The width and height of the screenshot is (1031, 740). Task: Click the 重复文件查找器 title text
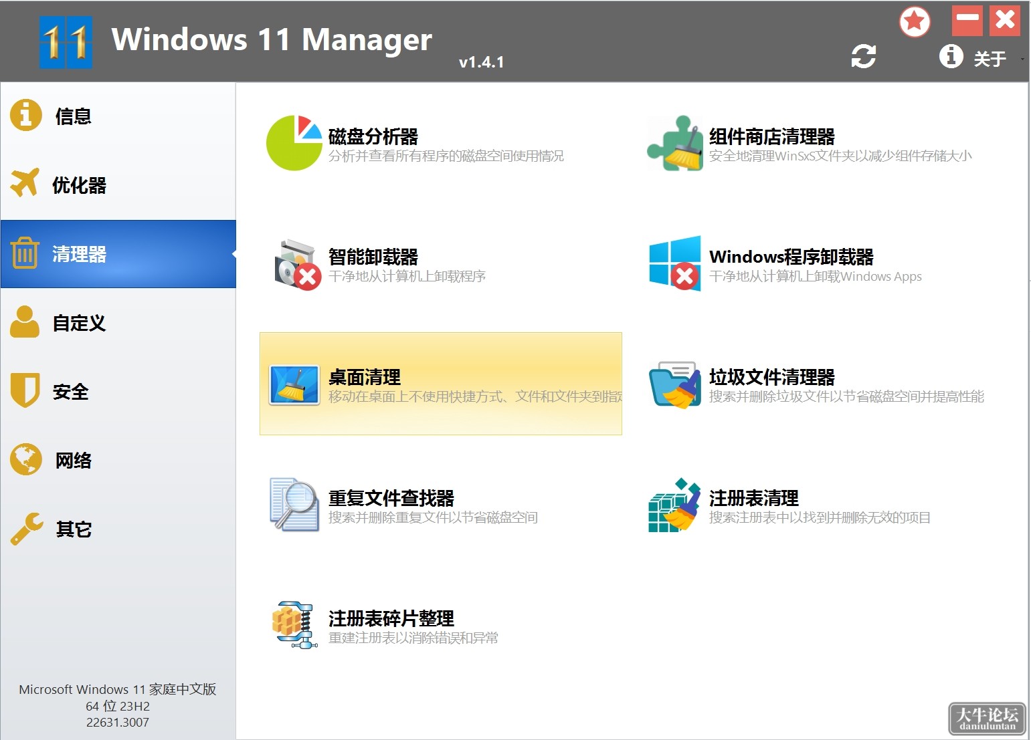pos(391,498)
